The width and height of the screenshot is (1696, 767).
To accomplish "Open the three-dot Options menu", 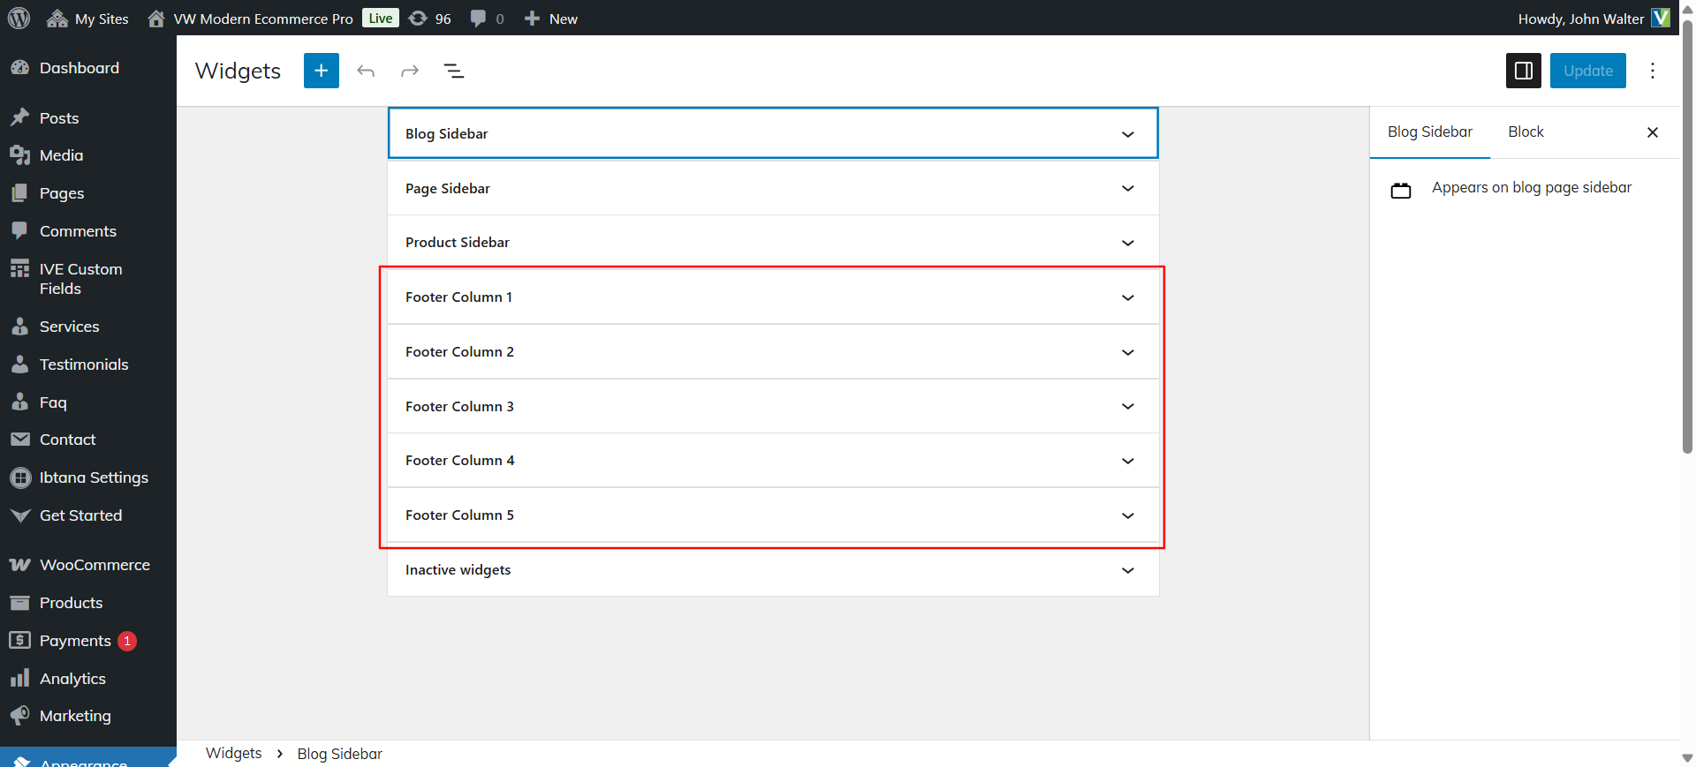I will (1653, 71).
